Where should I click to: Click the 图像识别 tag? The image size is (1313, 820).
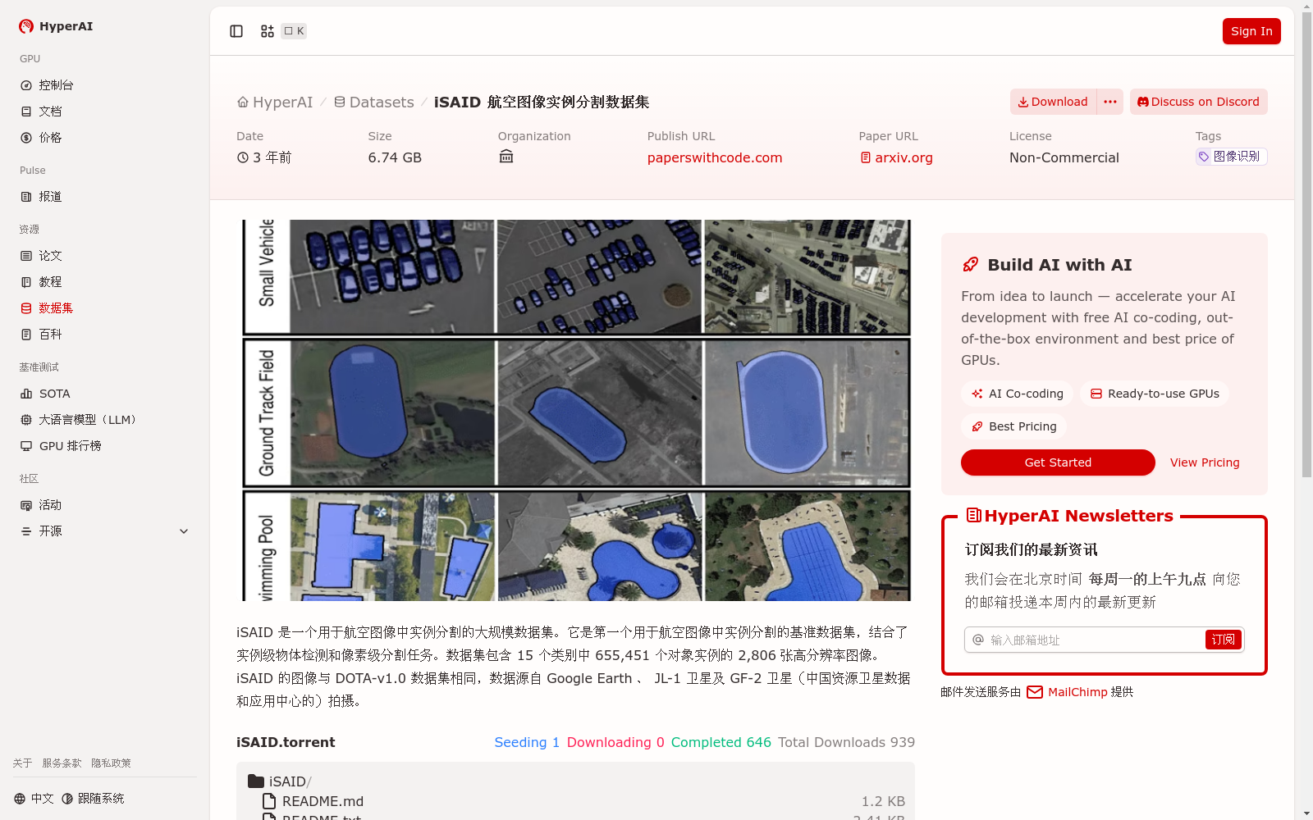click(x=1231, y=157)
